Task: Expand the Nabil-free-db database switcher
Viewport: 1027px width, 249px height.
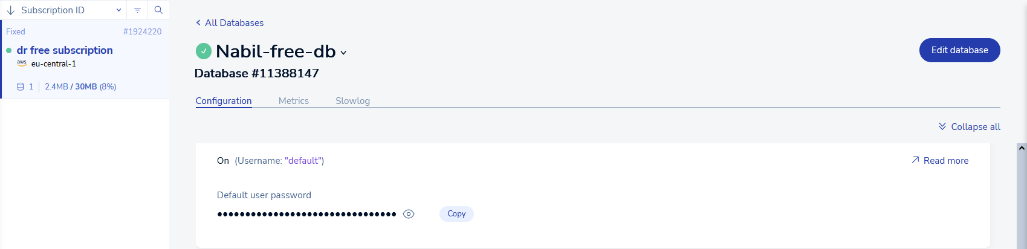Action: 343,53
